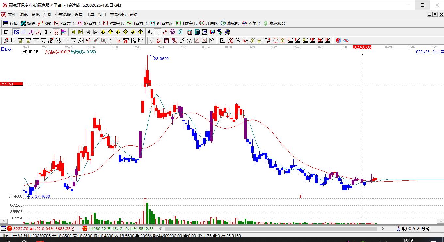Open the 行情 market quotes view
This screenshot has height=242, width=444.
[11, 23]
